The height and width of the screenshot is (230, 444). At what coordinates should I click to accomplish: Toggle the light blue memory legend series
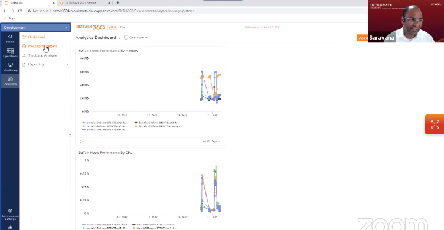point(105,123)
